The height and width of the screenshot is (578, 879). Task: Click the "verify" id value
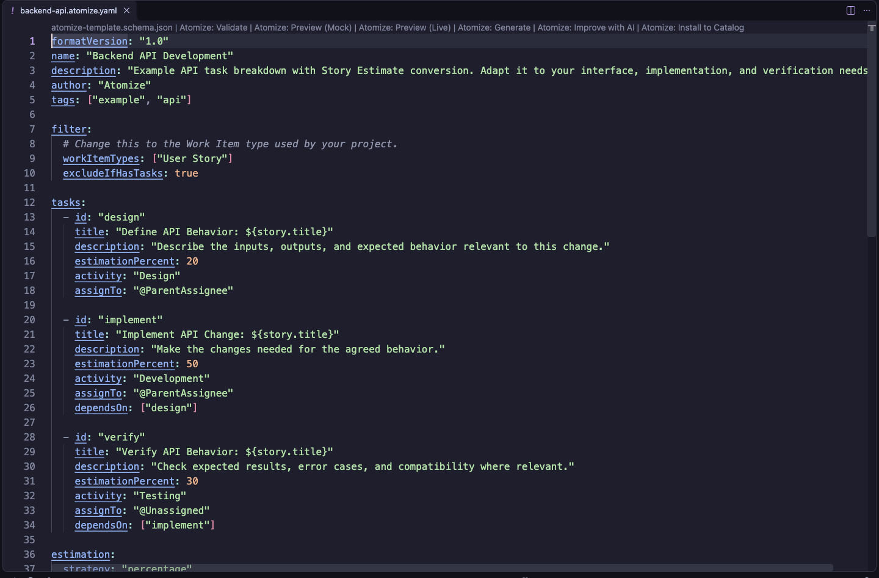(x=121, y=437)
